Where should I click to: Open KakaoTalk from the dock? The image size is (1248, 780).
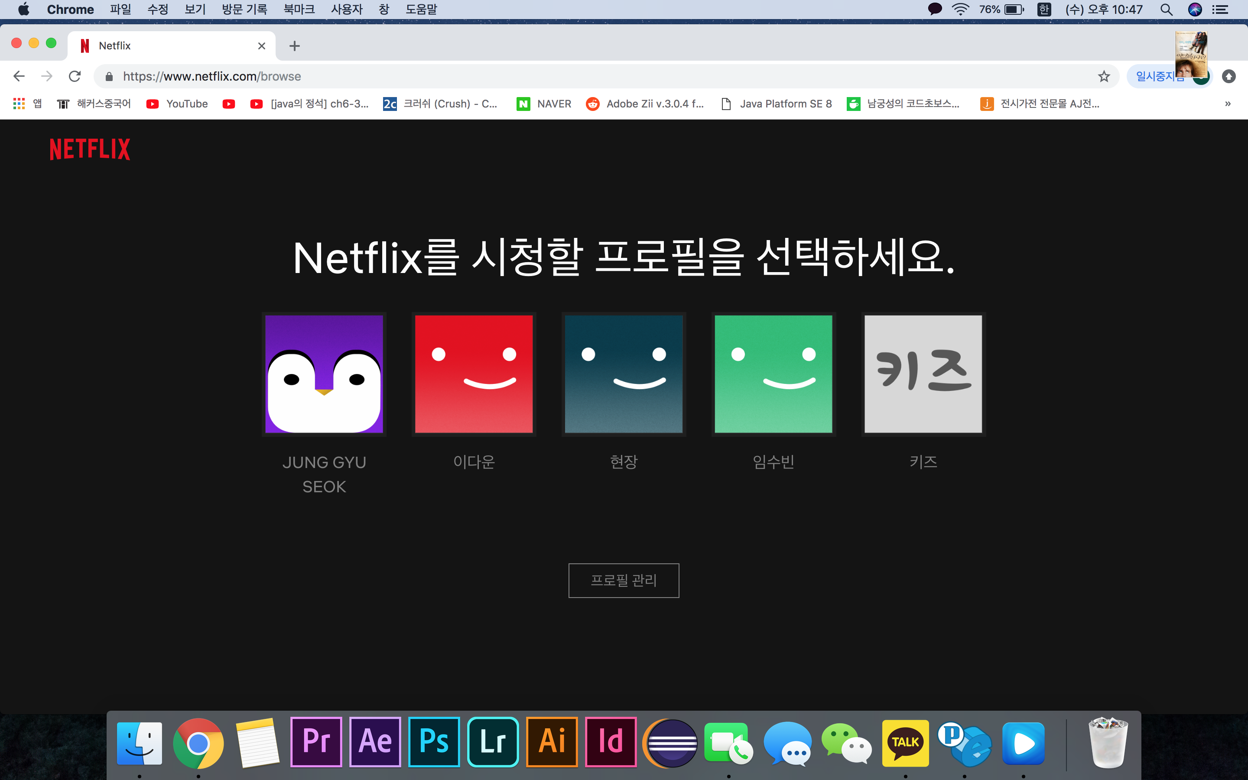905,742
